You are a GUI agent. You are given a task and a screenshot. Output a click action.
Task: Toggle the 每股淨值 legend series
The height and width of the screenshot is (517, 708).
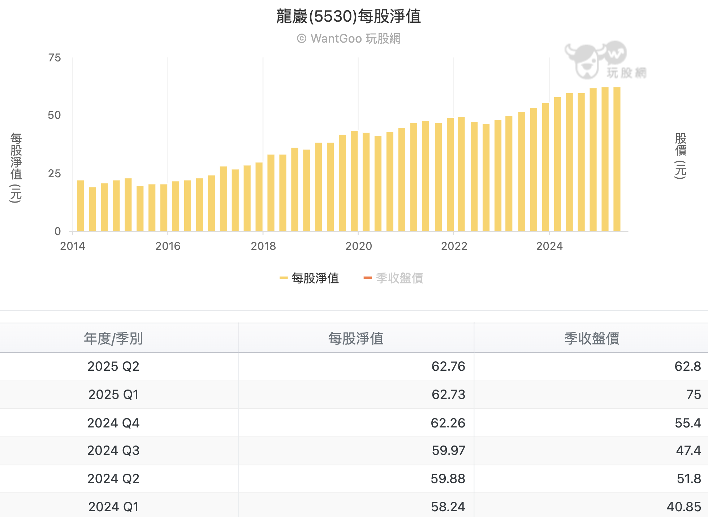coord(315,278)
